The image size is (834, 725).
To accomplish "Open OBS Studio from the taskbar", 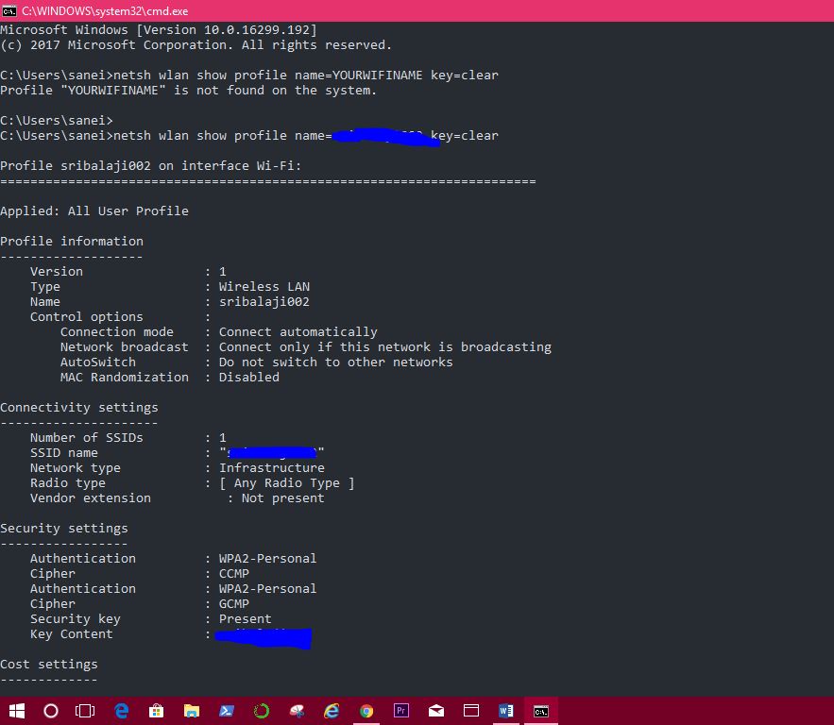I will pos(261,711).
